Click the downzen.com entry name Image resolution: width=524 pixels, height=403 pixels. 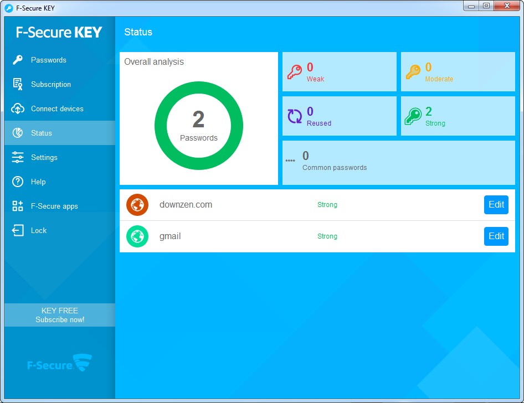click(x=186, y=205)
